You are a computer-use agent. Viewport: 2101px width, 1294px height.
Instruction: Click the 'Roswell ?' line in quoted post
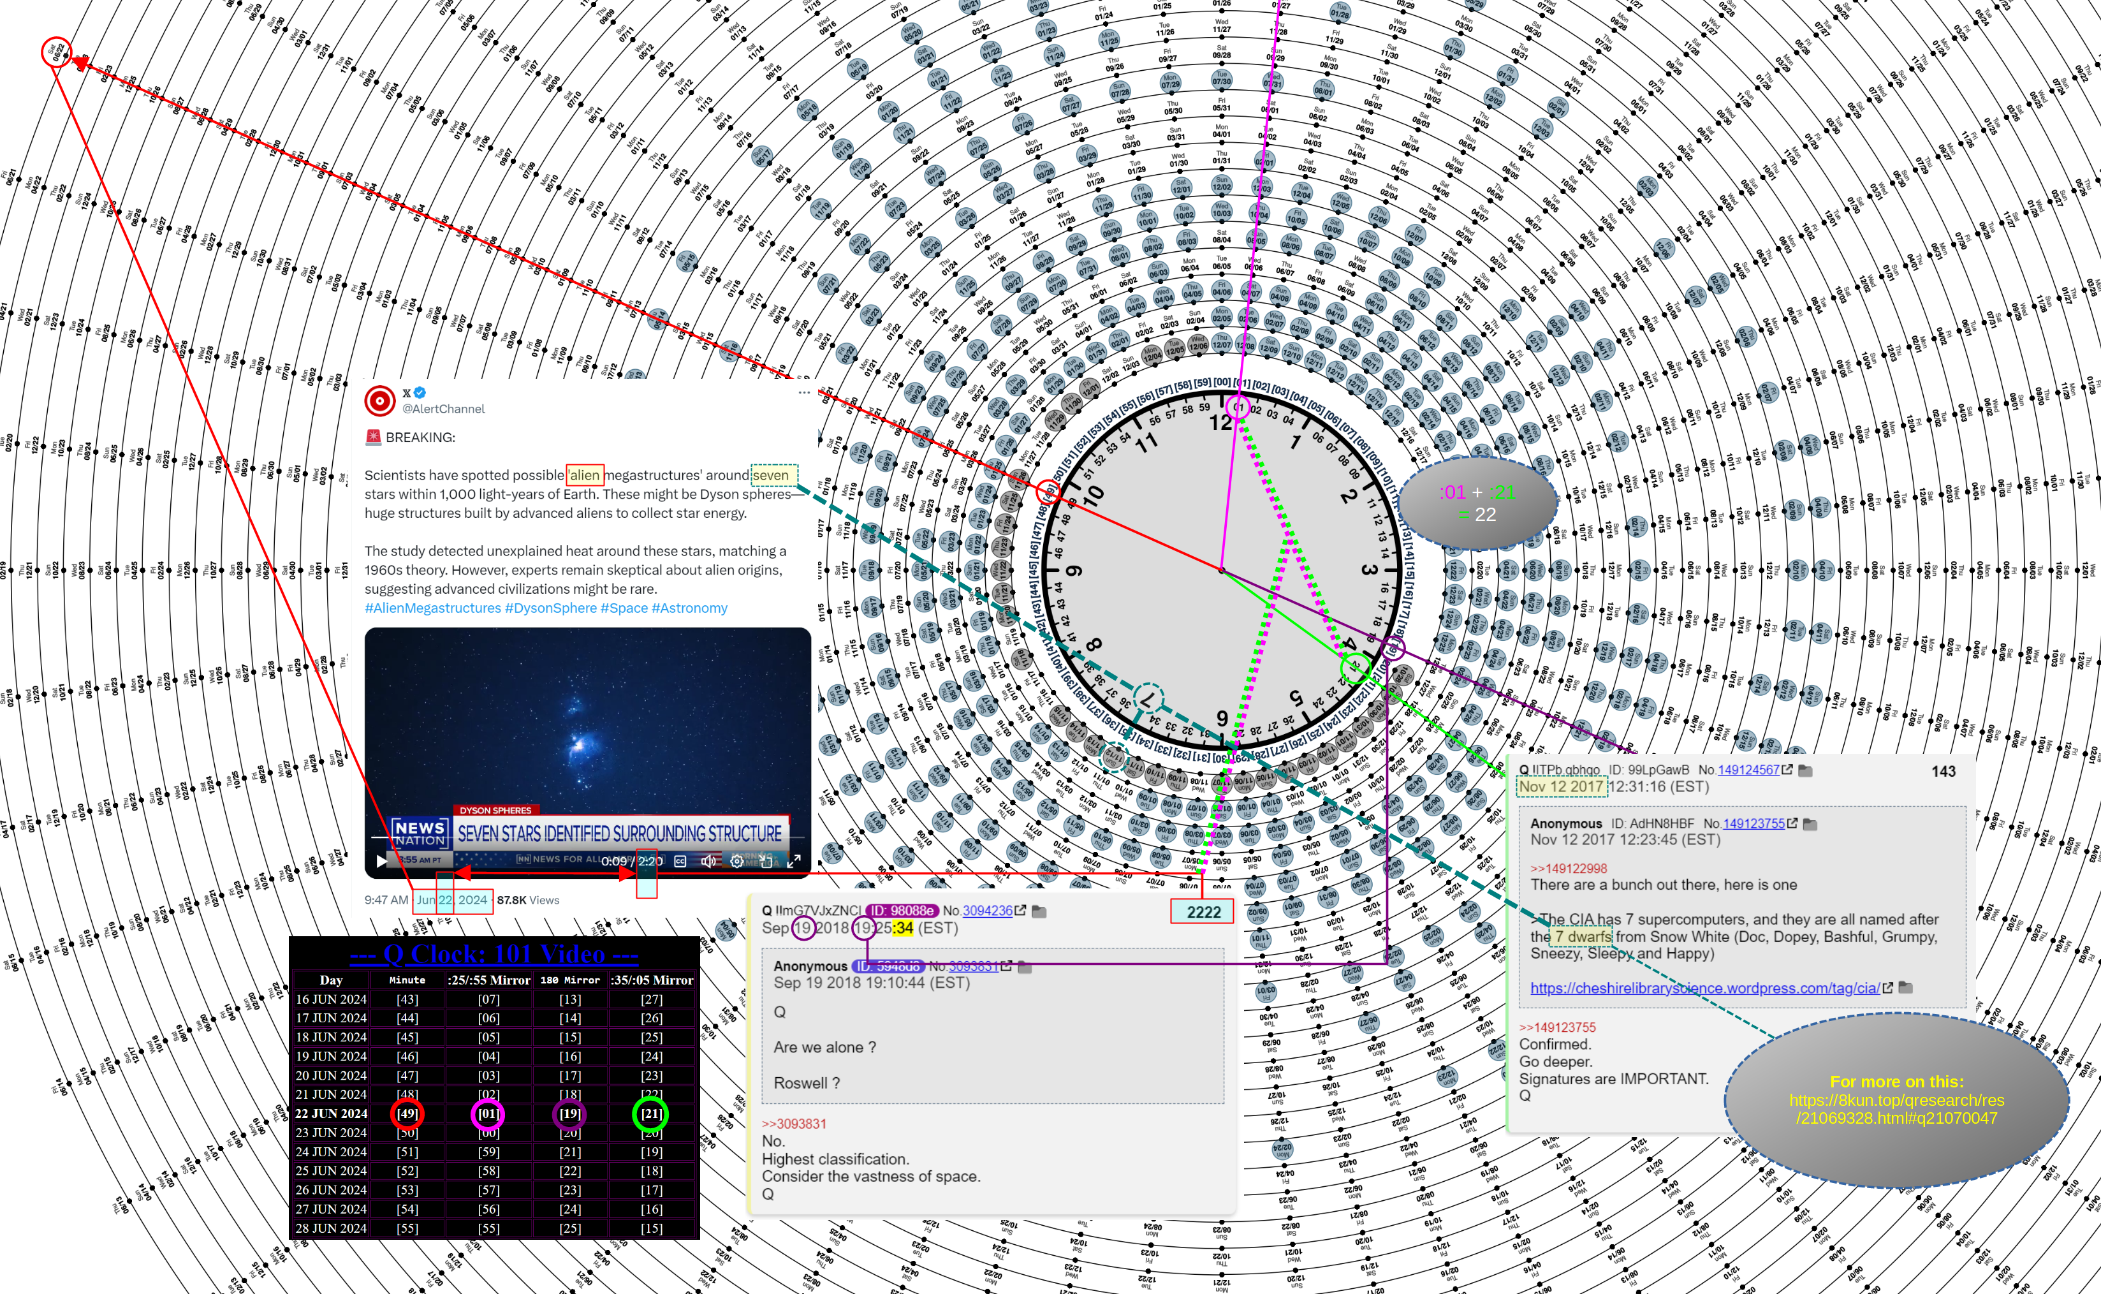(807, 1083)
